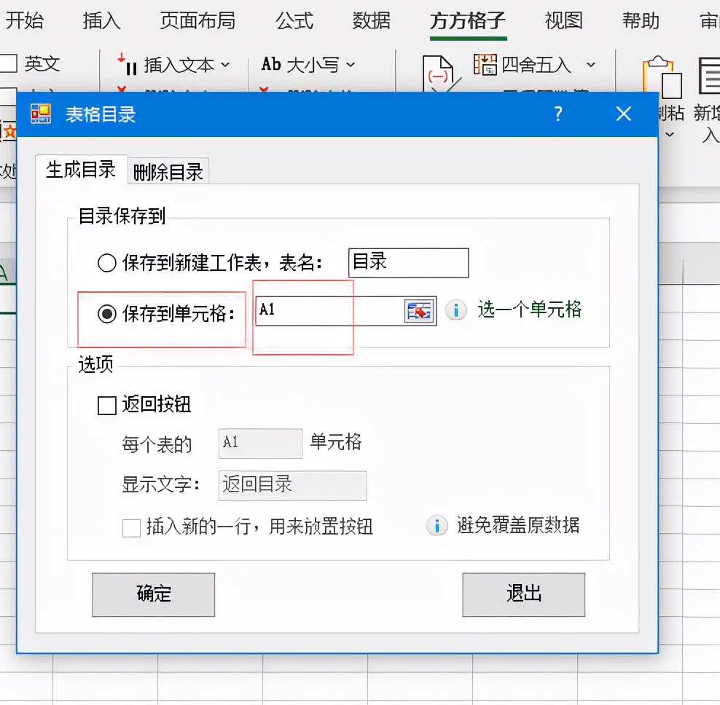Click the Ab 大小写 case conversion icon
This screenshot has height=705, width=720.
pyautogui.click(x=270, y=65)
